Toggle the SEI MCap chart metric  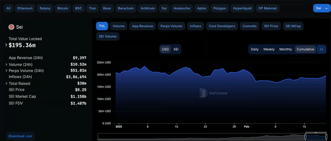[x=293, y=26]
